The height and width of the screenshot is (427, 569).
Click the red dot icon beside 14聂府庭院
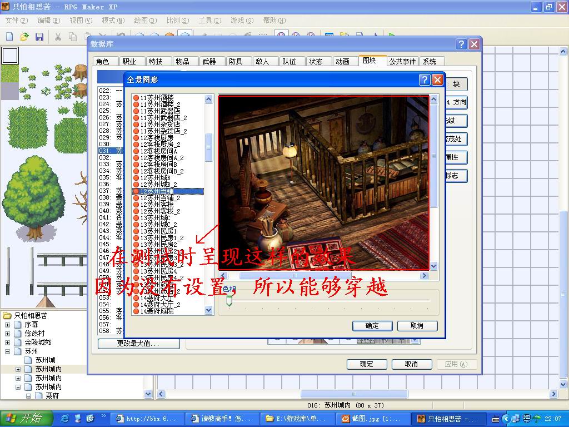tap(136, 311)
